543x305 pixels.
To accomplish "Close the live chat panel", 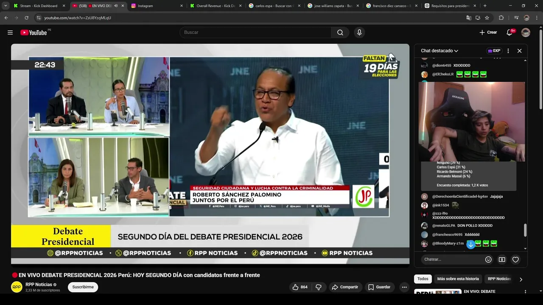I will [x=519, y=51].
